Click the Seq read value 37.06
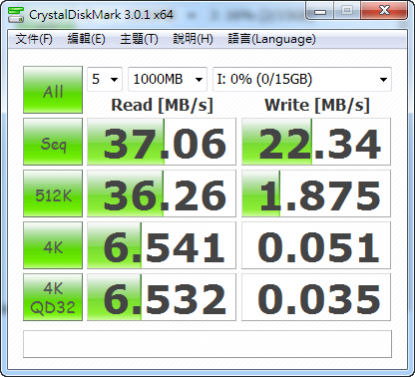Screen dimensions: 415x377 162,142
